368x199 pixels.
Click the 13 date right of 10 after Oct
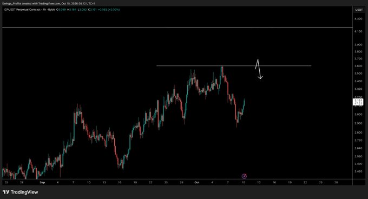[x=259, y=182]
